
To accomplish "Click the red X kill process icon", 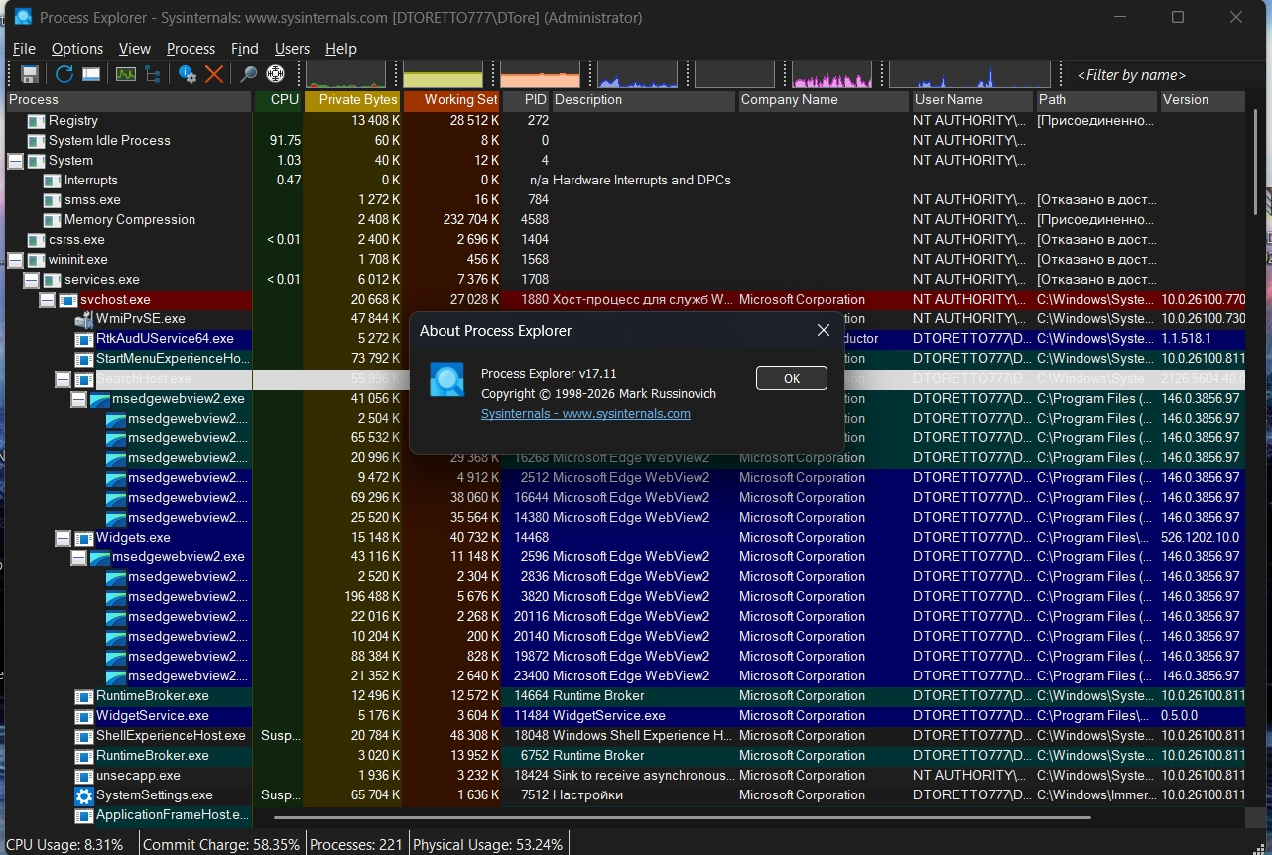I will (x=214, y=74).
